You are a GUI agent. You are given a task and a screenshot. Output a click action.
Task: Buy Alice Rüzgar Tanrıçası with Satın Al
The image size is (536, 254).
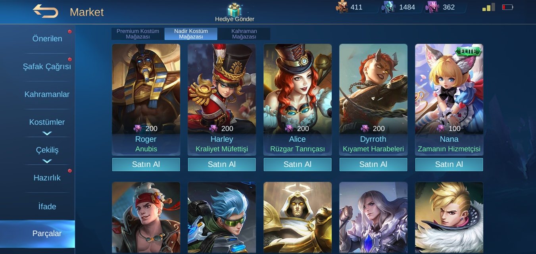tap(298, 164)
